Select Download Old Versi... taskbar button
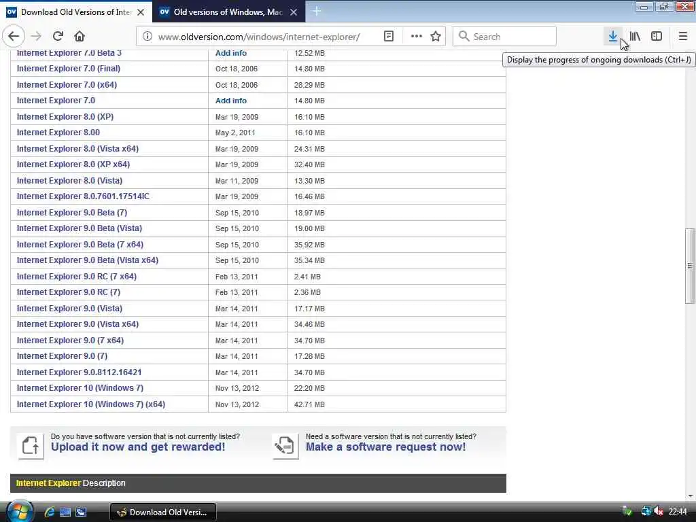The width and height of the screenshot is (696, 522). coord(163,512)
